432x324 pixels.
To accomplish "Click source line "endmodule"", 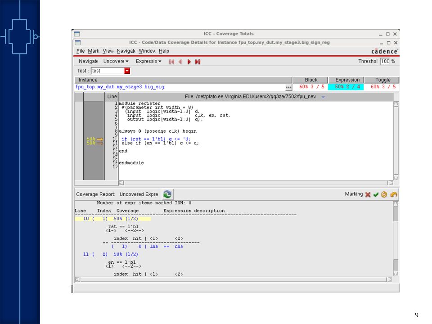I will 131,163.
